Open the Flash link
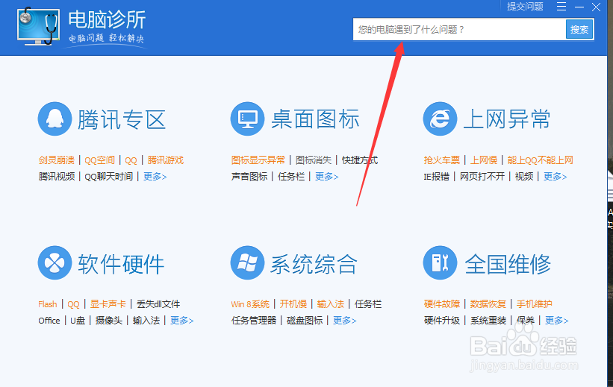Viewport: 613px width, 387px height. tap(48, 304)
